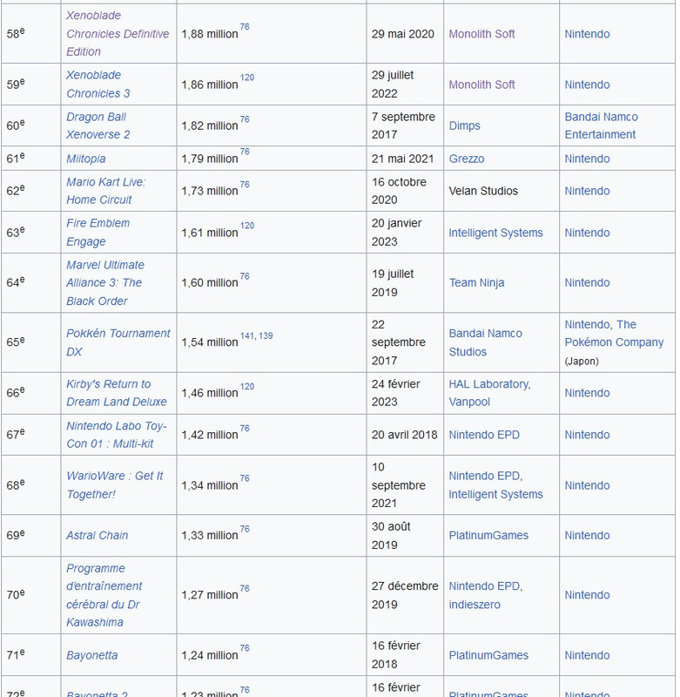The height and width of the screenshot is (697, 680).
Task: Click the HAL Laboratory link
Action: point(490,384)
